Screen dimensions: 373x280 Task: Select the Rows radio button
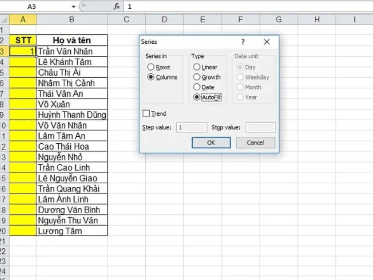pyautogui.click(x=151, y=67)
